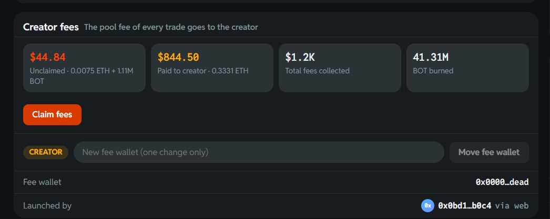Open launcher address 0x0bd1…b0c4
This screenshot has width=550, height=219.
point(465,206)
